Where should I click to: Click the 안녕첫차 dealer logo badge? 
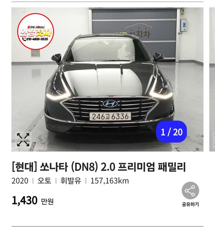36,31
